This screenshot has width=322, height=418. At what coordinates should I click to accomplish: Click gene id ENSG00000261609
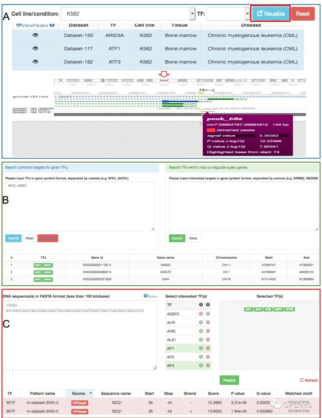pyautogui.click(x=97, y=279)
